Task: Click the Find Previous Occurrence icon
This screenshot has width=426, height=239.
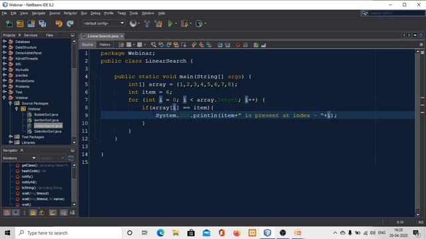Action: coord(161,44)
